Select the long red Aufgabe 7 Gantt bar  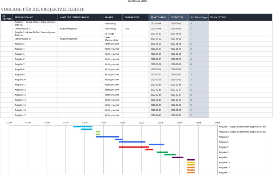134,147
